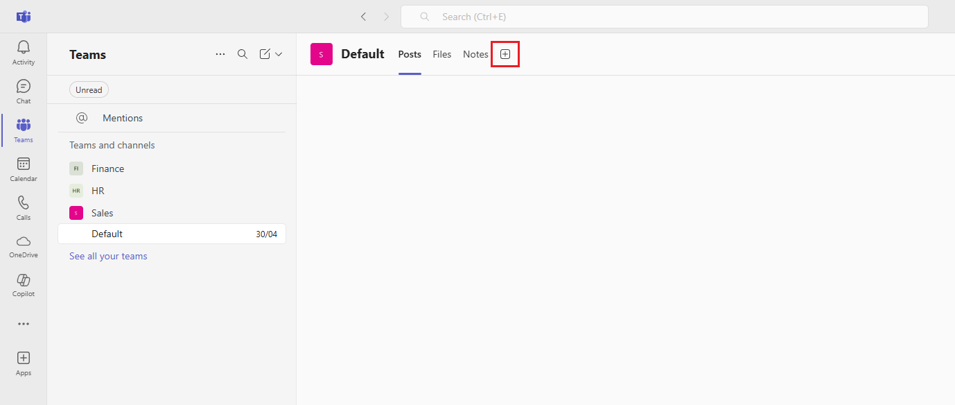Open the Activity feed
The height and width of the screenshot is (405, 955).
(x=24, y=53)
